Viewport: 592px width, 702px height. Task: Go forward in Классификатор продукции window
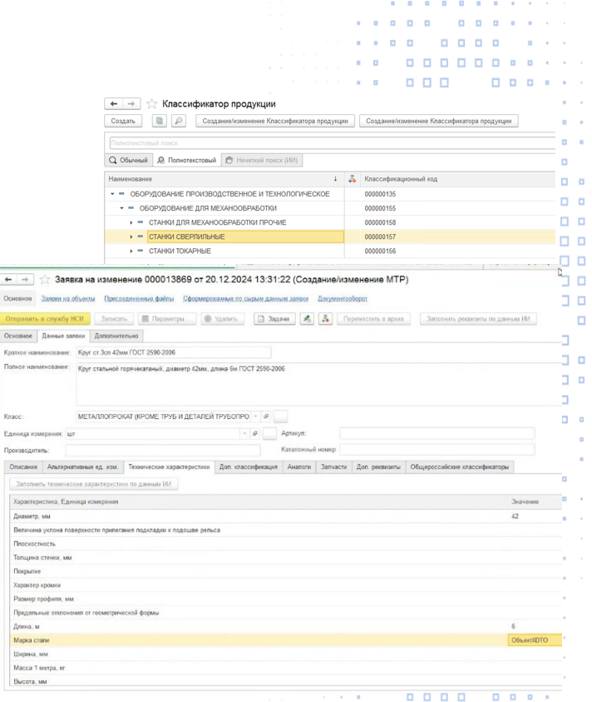point(131,104)
